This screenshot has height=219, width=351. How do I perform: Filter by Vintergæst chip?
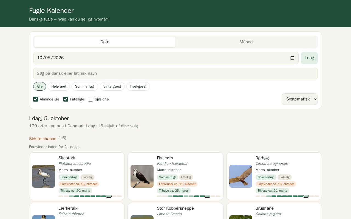pyautogui.click(x=112, y=87)
